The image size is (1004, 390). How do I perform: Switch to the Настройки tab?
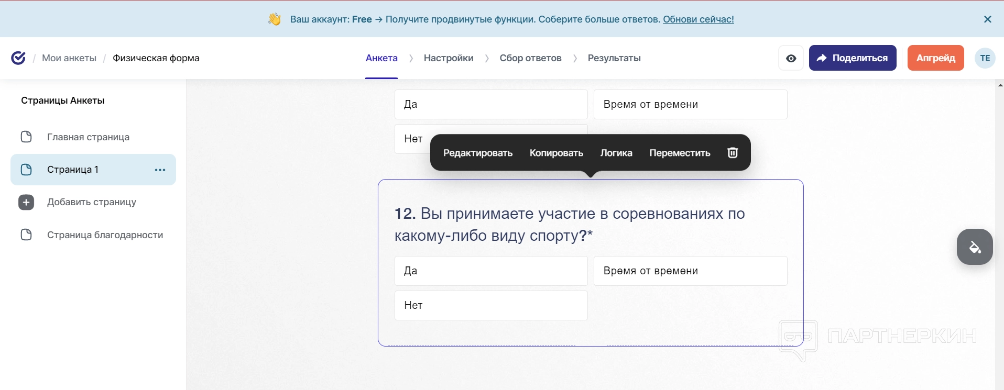coord(448,58)
